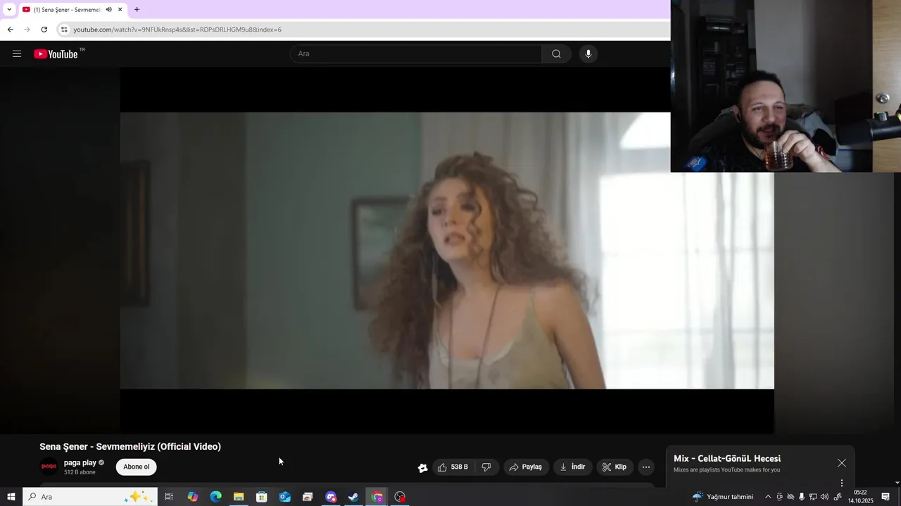
Task: Open a new tab with the plus button
Action: [x=137, y=10]
